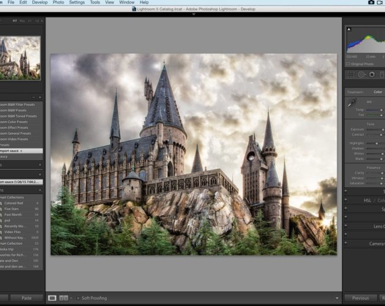Add a collection with the plus icon
The image size is (385, 306).
click(40, 190)
